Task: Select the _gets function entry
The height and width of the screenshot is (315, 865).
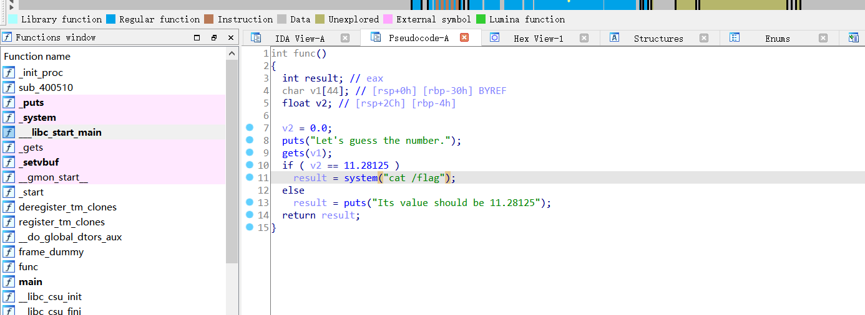Action: pos(113,147)
